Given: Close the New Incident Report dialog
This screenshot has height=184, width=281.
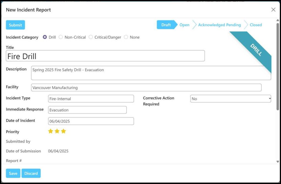Looking at the screenshot, I should pyautogui.click(x=273, y=10).
